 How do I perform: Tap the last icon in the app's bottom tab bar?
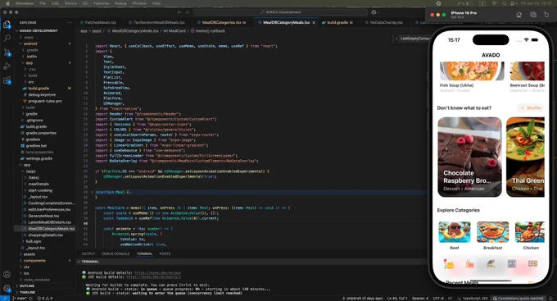pyautogui.click(x=532, y=263)
